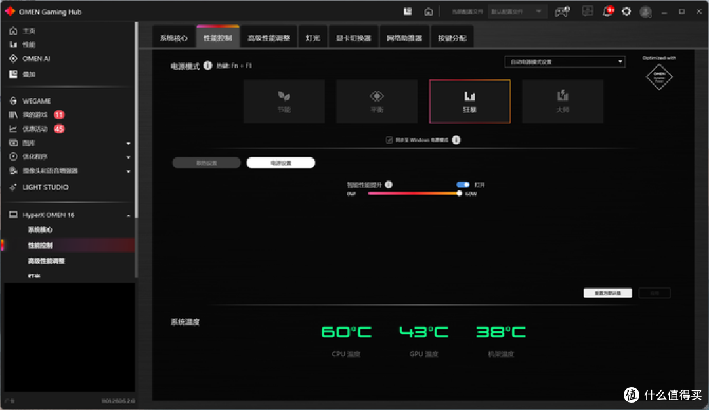Image resolution: width=709 pixels, height=410 pixels.
Task: Open 高级性能调整 under HyperX OMEN 16
Action: pos(46,261)
